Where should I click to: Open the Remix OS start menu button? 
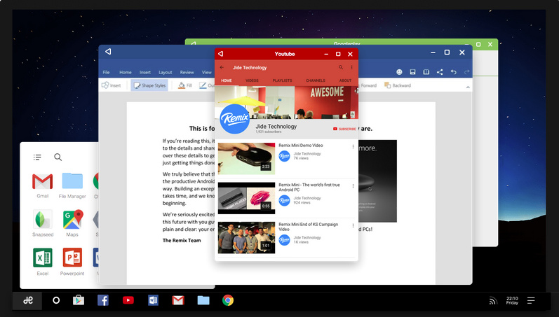point(28,301)
